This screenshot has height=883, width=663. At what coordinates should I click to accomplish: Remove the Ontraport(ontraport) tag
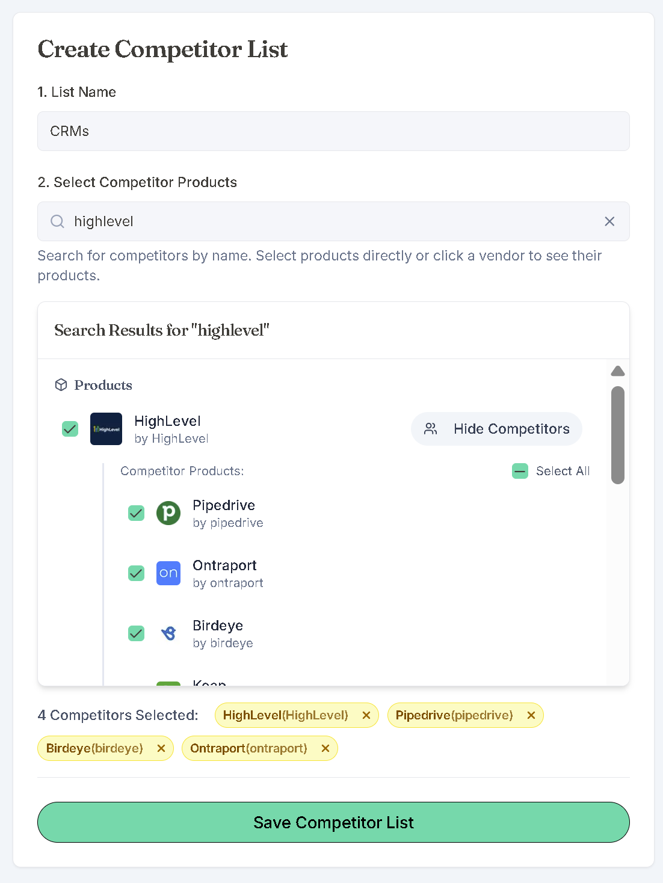tap(325, 748)
